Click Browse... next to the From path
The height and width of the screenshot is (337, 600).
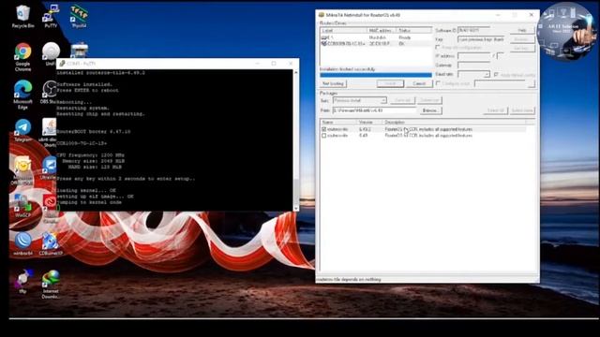(430, 110)
